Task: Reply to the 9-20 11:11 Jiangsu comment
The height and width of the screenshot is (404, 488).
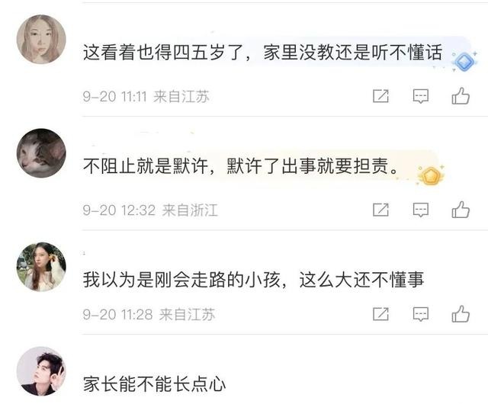Action: 421,96
